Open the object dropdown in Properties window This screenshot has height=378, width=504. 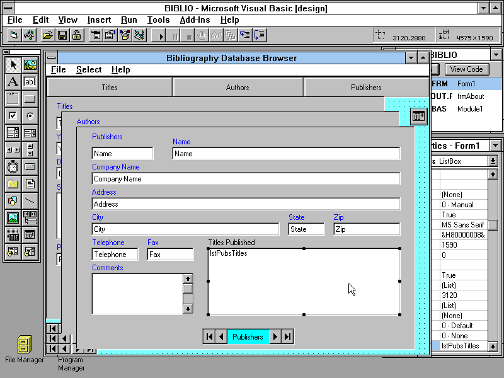[x=493, y=161]
